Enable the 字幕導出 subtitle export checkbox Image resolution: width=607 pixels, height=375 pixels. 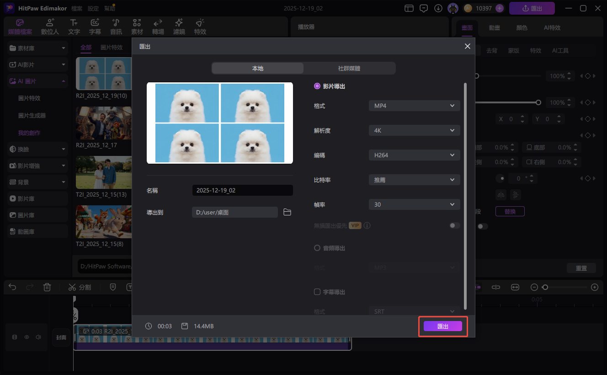pyautogui.click(x=317, y=292)
